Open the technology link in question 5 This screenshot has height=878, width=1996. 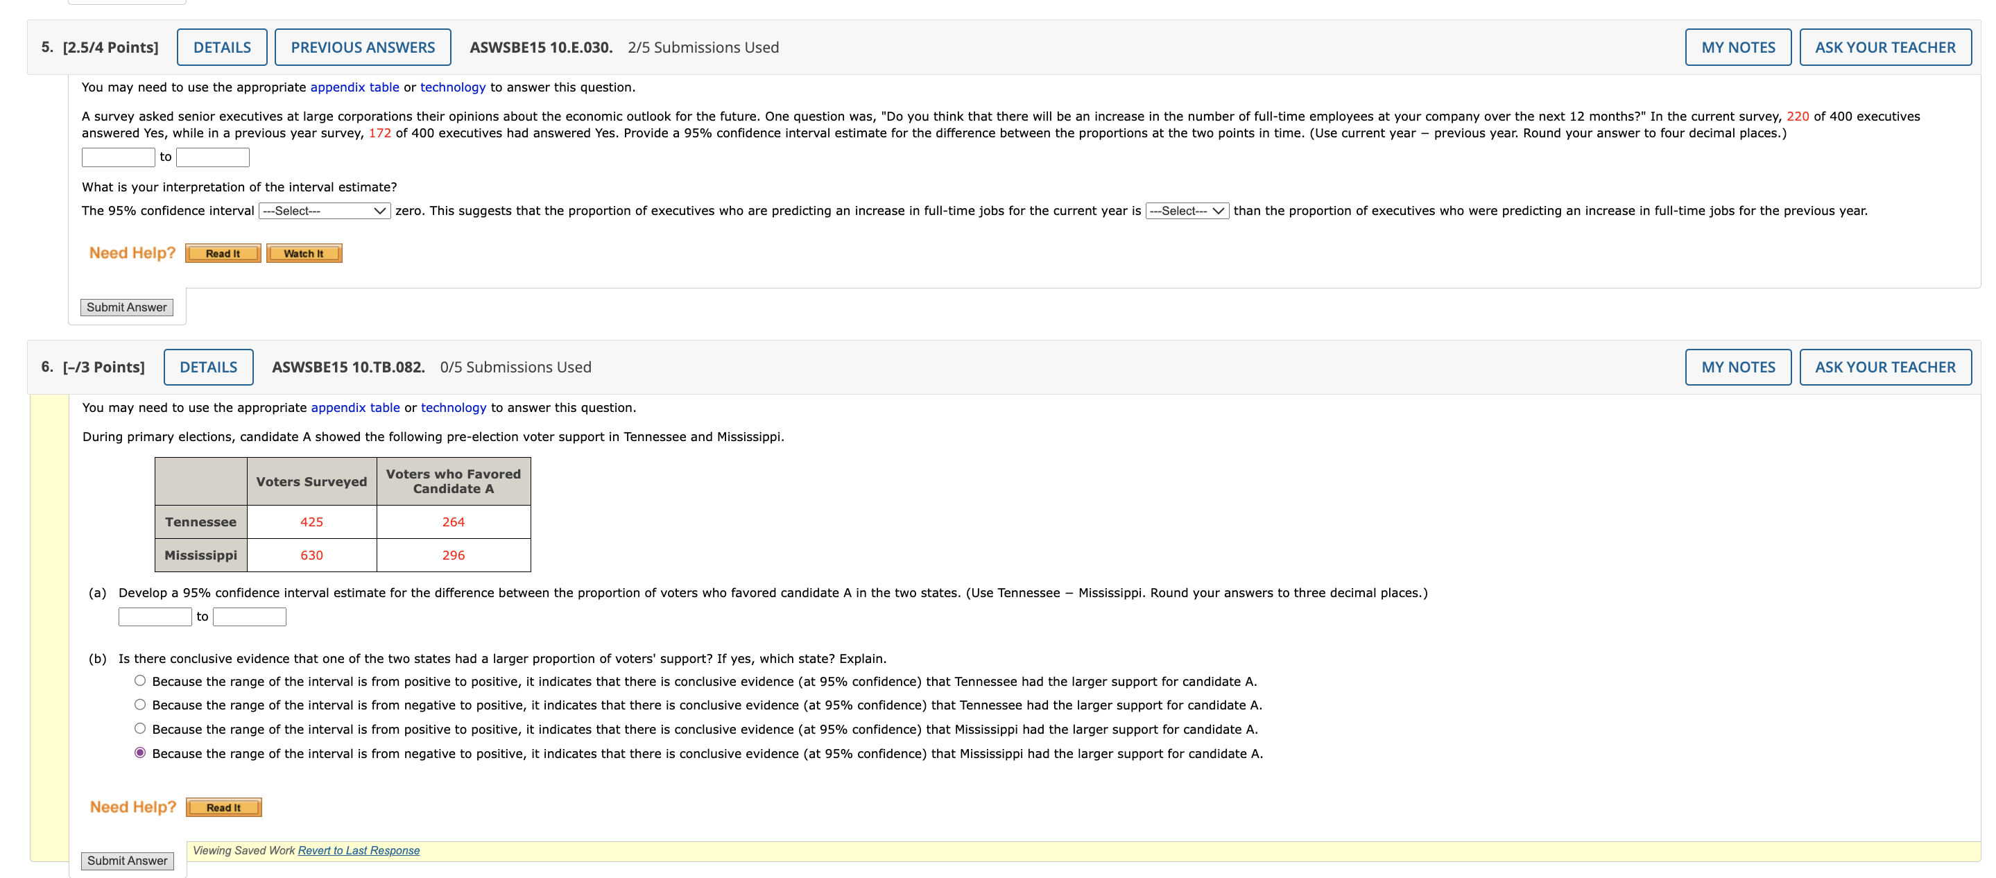[x=452, y=87]
